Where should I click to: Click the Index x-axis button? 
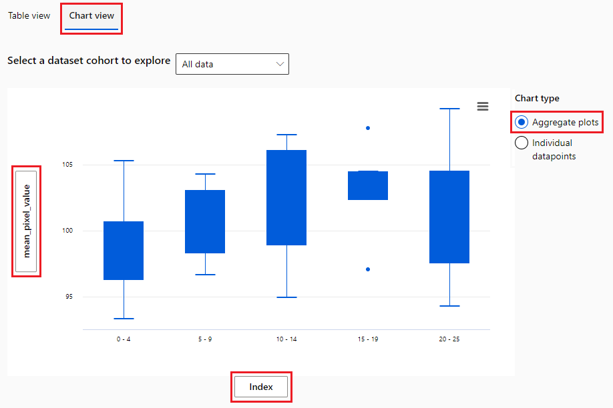click(x=261, y=387)
